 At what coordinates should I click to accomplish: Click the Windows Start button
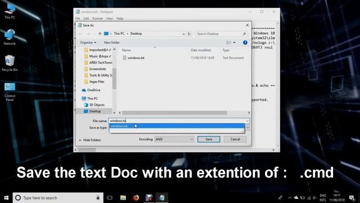pyautogui.click(x=6, y=198)
